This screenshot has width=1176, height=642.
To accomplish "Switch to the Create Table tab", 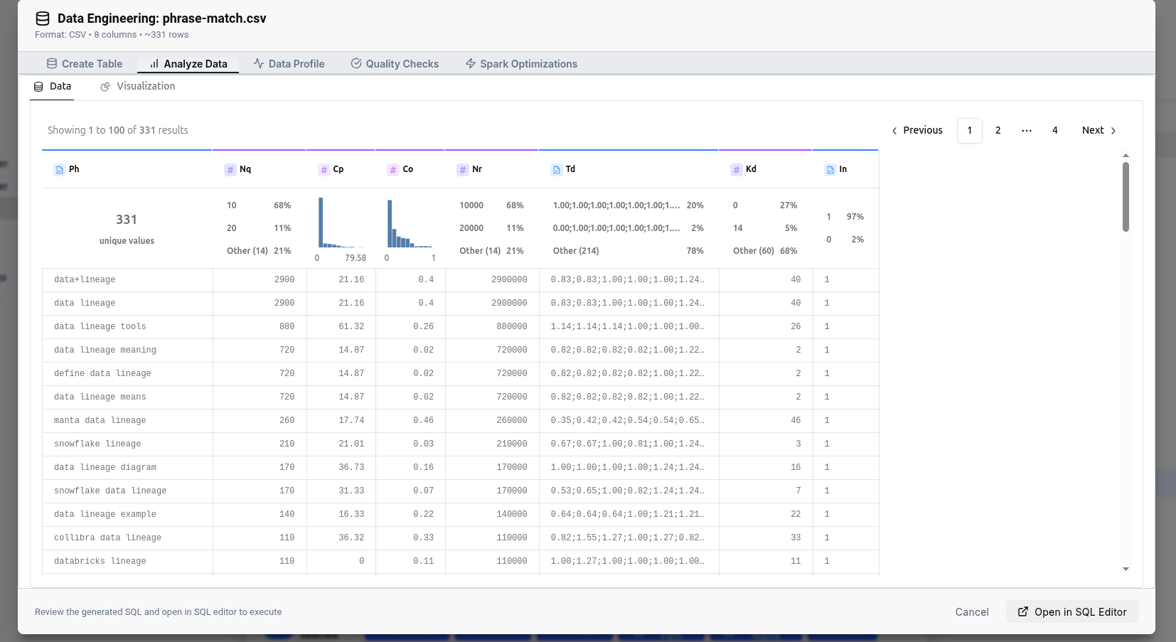I will (x=92, y=63).
